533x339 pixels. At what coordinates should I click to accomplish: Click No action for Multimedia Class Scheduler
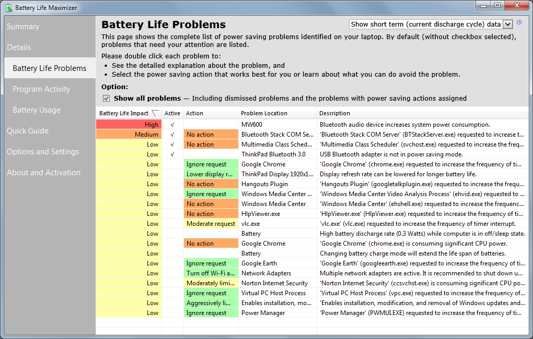click(211, 144)
